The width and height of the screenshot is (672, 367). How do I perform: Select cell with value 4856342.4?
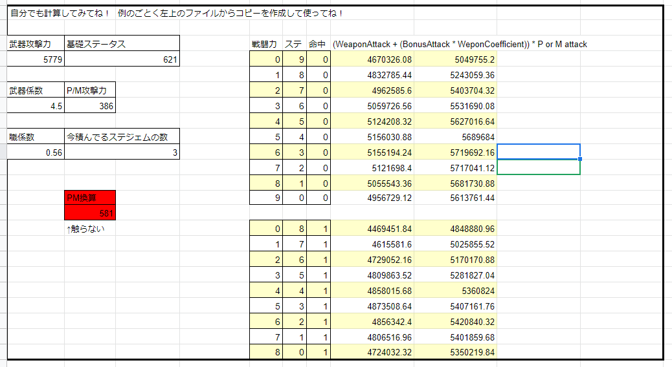tap(372, 322)
